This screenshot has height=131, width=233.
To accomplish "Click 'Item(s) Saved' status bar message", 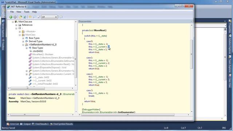I will [x=8, y=128].
